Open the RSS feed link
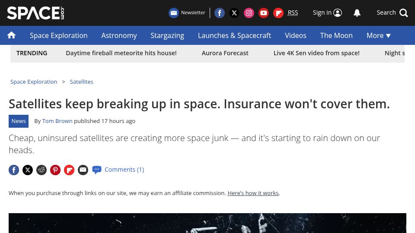This screenshot has height=233, width=415. pyautogui.click(x=293, y=13)
